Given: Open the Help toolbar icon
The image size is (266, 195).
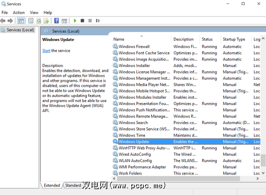Looking at the screenshot, I should pyautogui.click(x=57, y=21).
